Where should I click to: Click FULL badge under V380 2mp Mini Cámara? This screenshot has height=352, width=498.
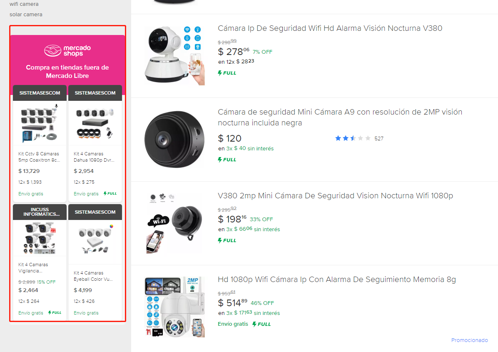coord(227,240)
